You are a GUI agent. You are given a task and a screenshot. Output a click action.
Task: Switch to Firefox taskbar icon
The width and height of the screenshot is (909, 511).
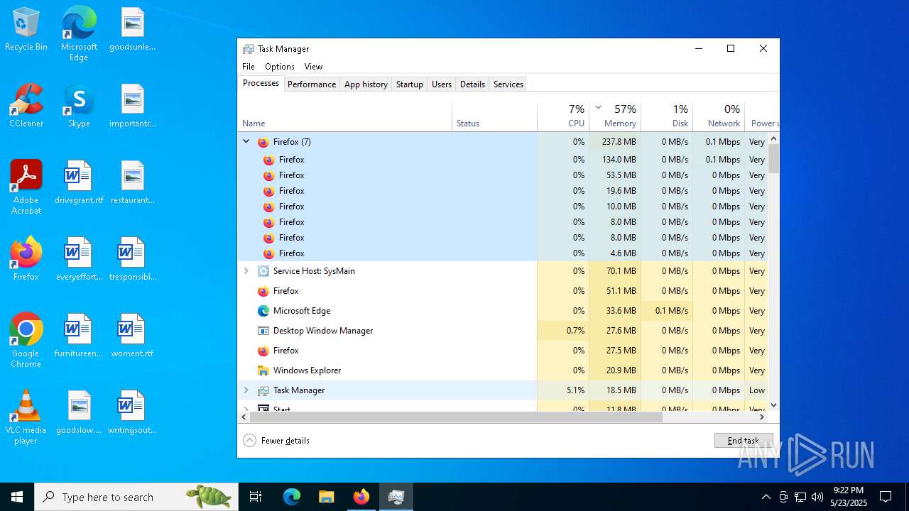click(x=361, y=497)
